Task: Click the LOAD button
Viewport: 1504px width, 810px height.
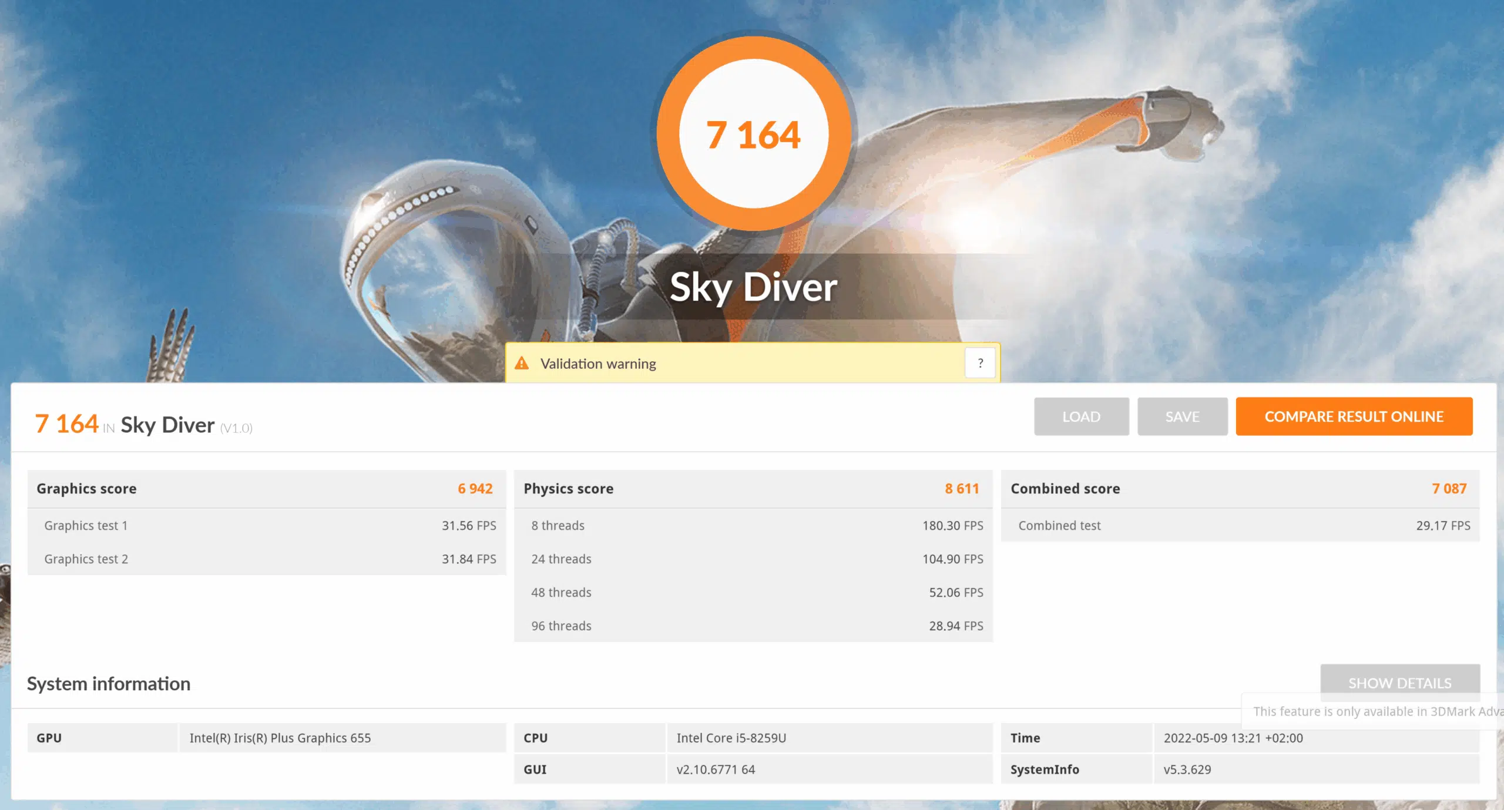Action: tap(1081, 416)
